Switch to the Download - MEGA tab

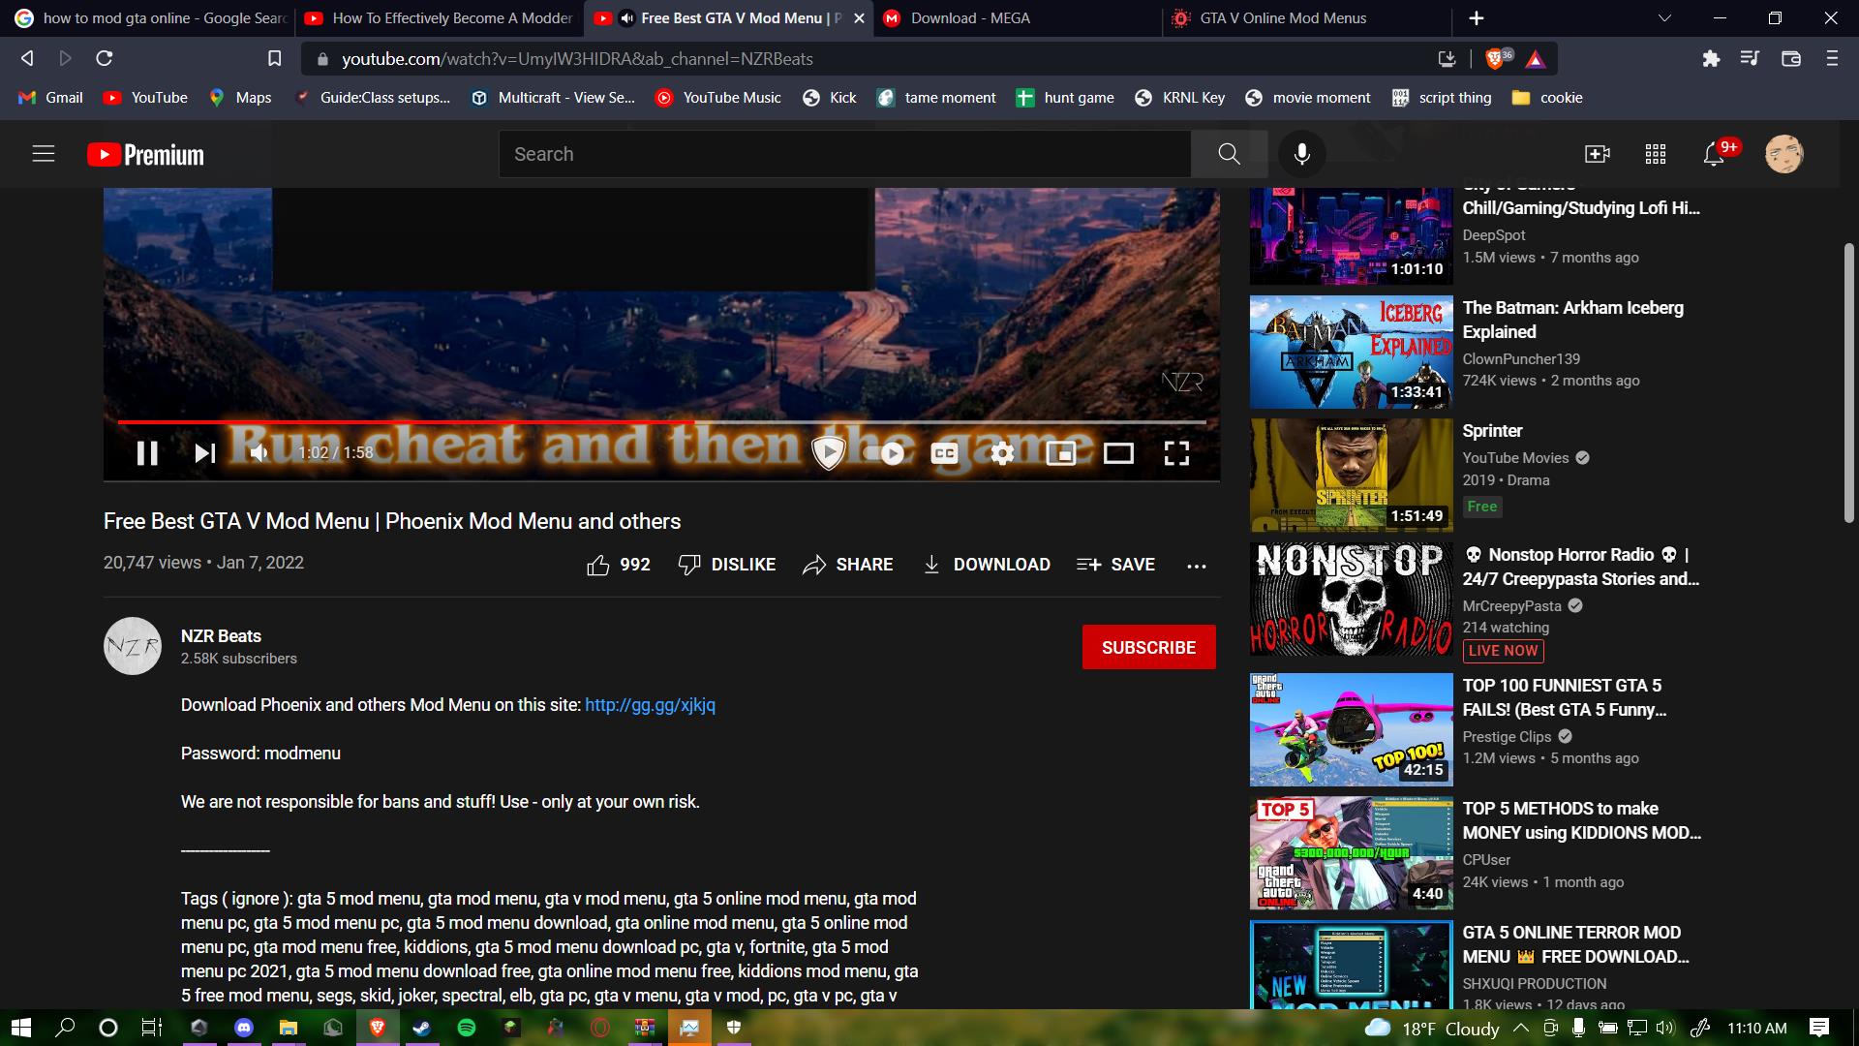coord(970,18)
